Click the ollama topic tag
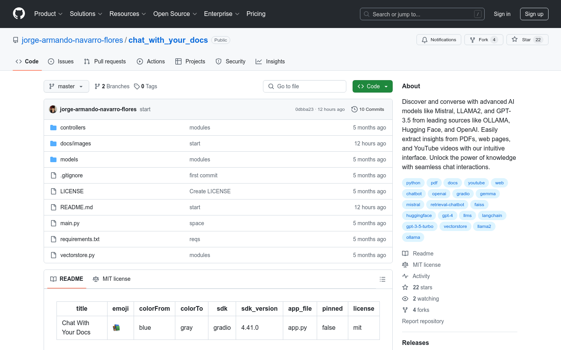The image size is (561, 350). point(413,237)
